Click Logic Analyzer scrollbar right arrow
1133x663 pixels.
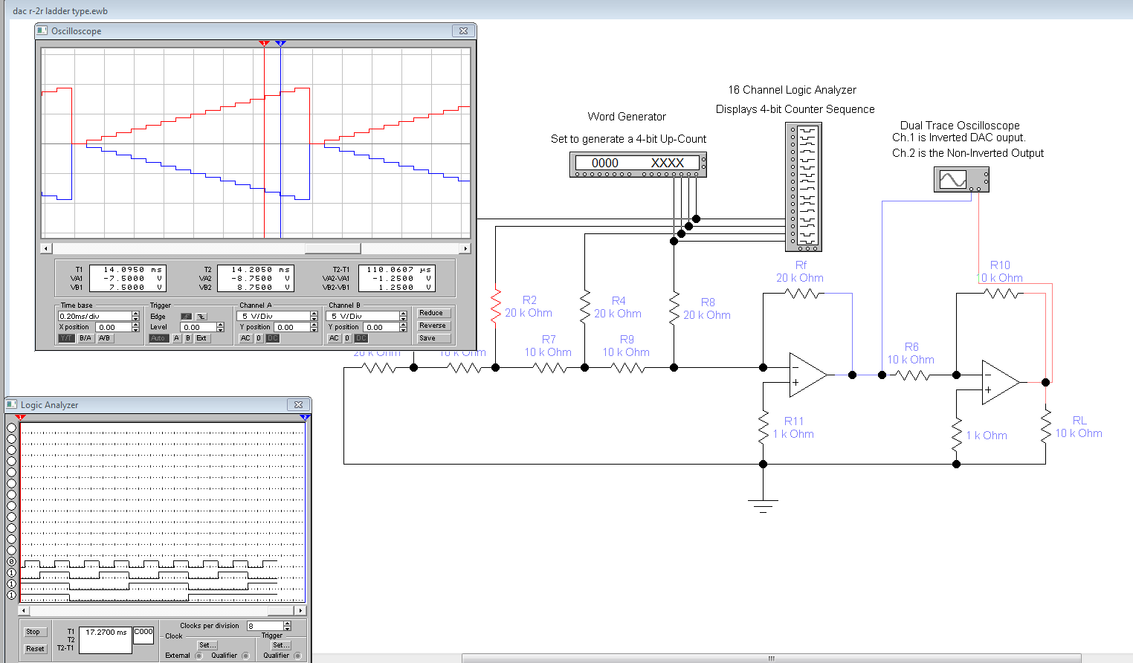click(x=300, y=610)
